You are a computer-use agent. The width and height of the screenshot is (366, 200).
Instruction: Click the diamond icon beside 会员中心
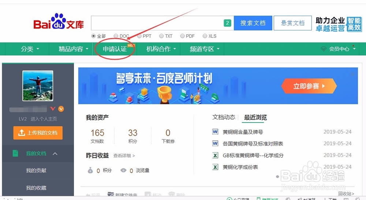[x=323, y=49]
